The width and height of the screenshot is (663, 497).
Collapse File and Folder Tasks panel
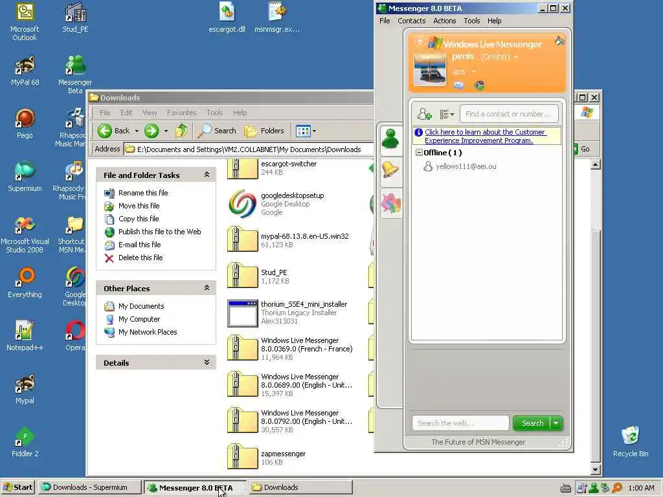pos(207,175)
